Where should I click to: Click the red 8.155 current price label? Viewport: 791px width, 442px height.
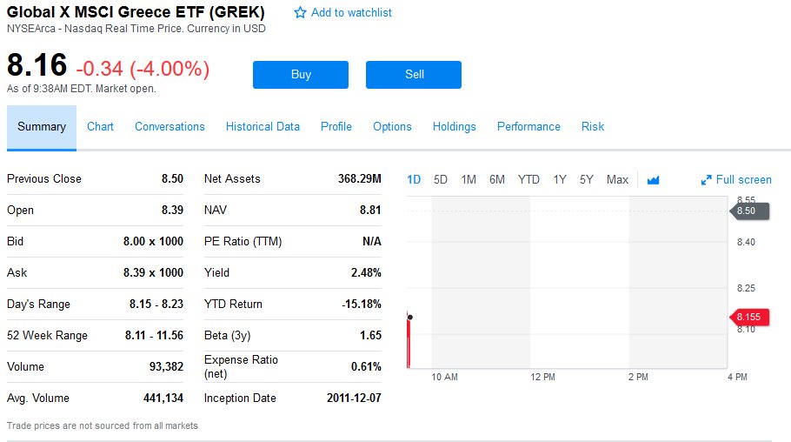(x=749, y=318)
